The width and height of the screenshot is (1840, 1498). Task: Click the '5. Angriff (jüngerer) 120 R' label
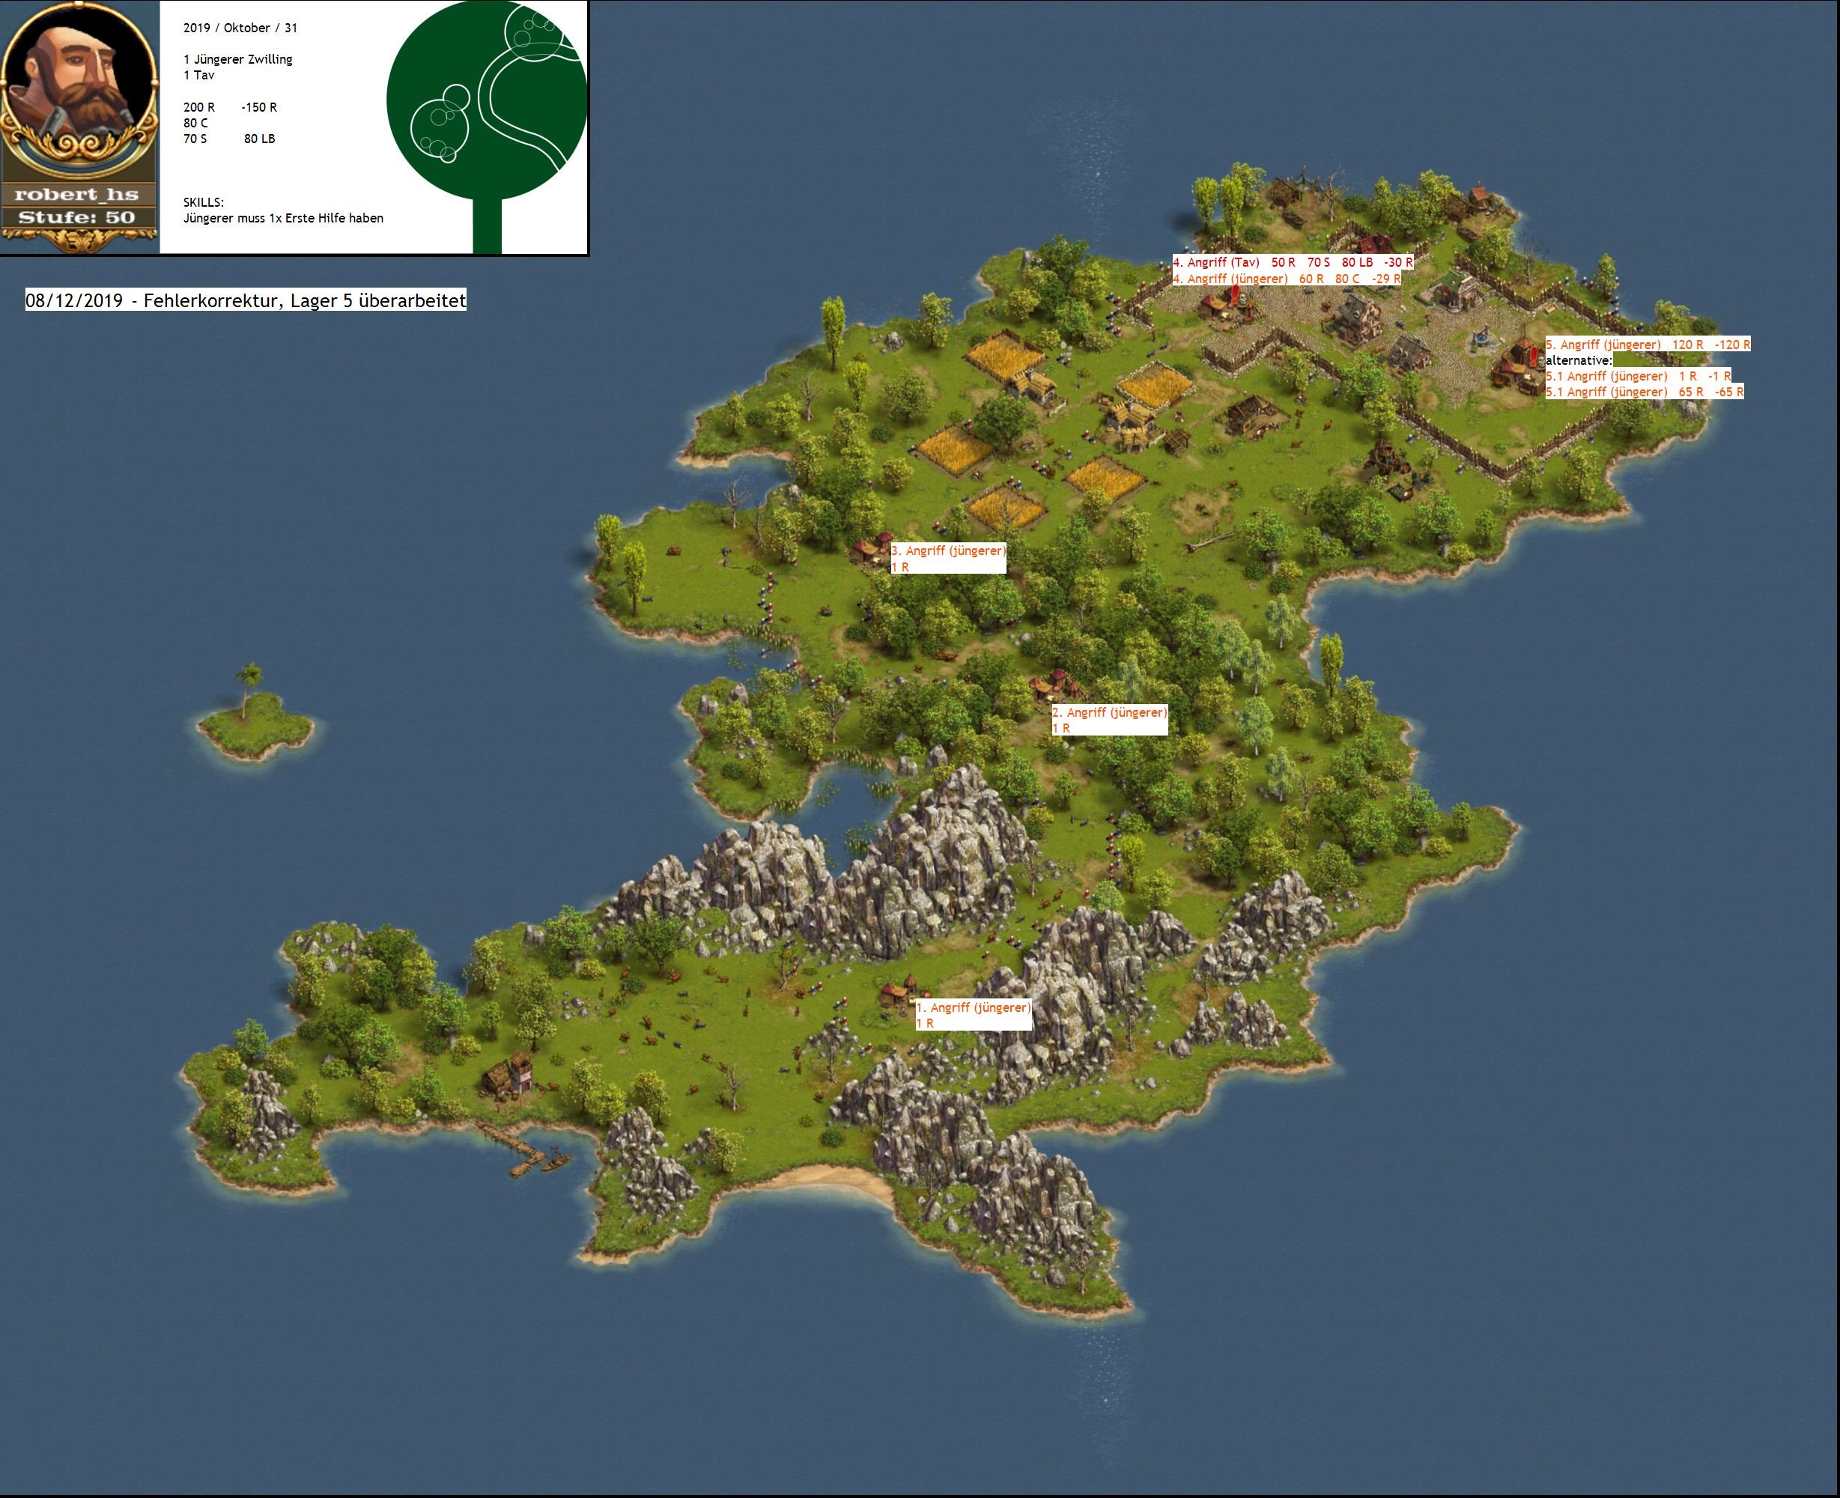tap(1646, 345)
